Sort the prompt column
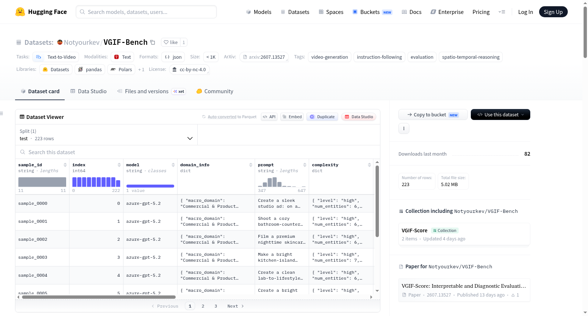Viewport: 588px width, 316px height. click(305, 165)
